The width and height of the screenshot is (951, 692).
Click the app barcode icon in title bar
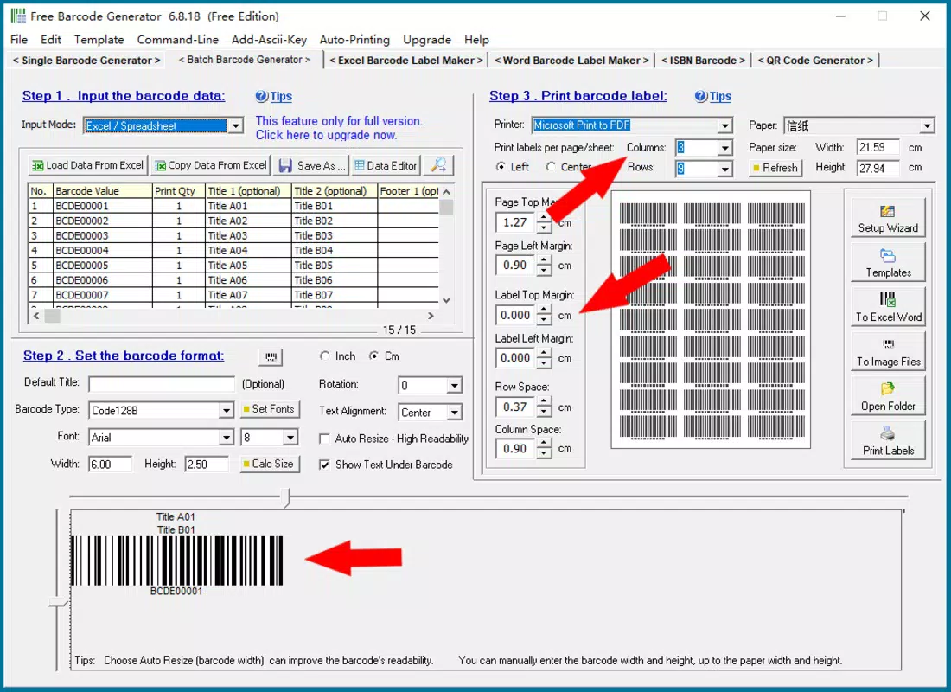[x=18, y=16]
